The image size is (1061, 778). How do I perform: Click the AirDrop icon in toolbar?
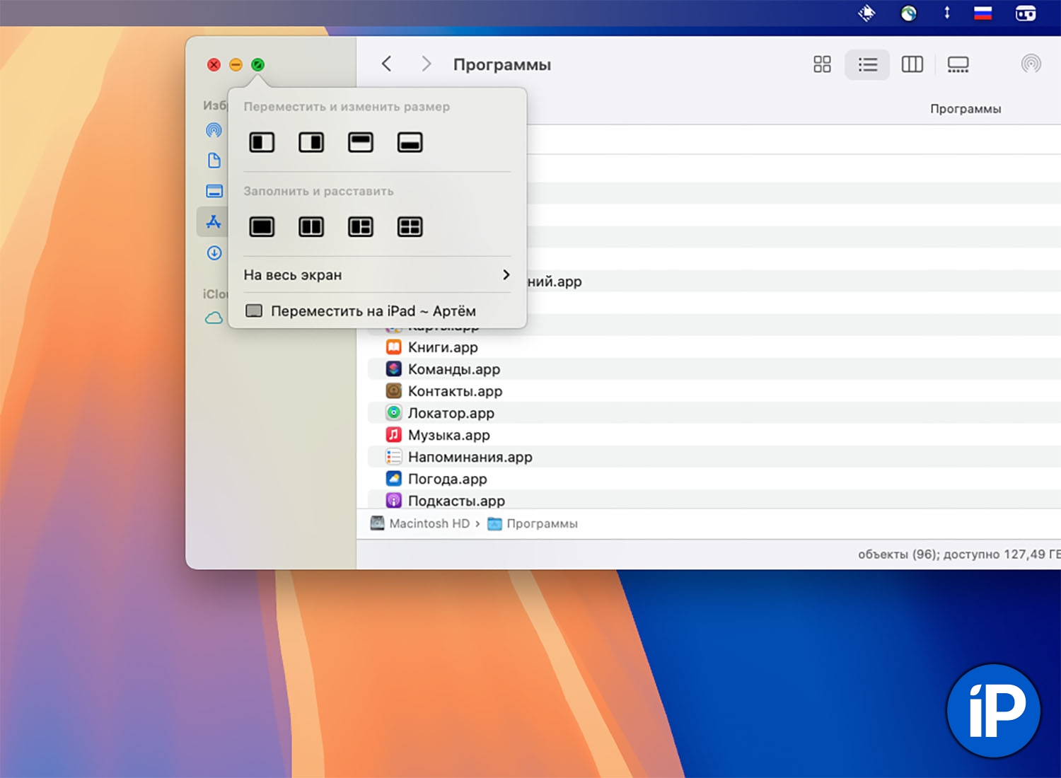click(x=1031, y=64)
